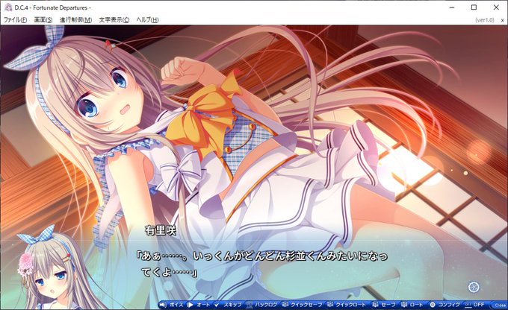Image resolution: width=508 pixels, height=310 pixels.
Task: Click the speaker name 有里咲
Action: (x=161, y=230)
